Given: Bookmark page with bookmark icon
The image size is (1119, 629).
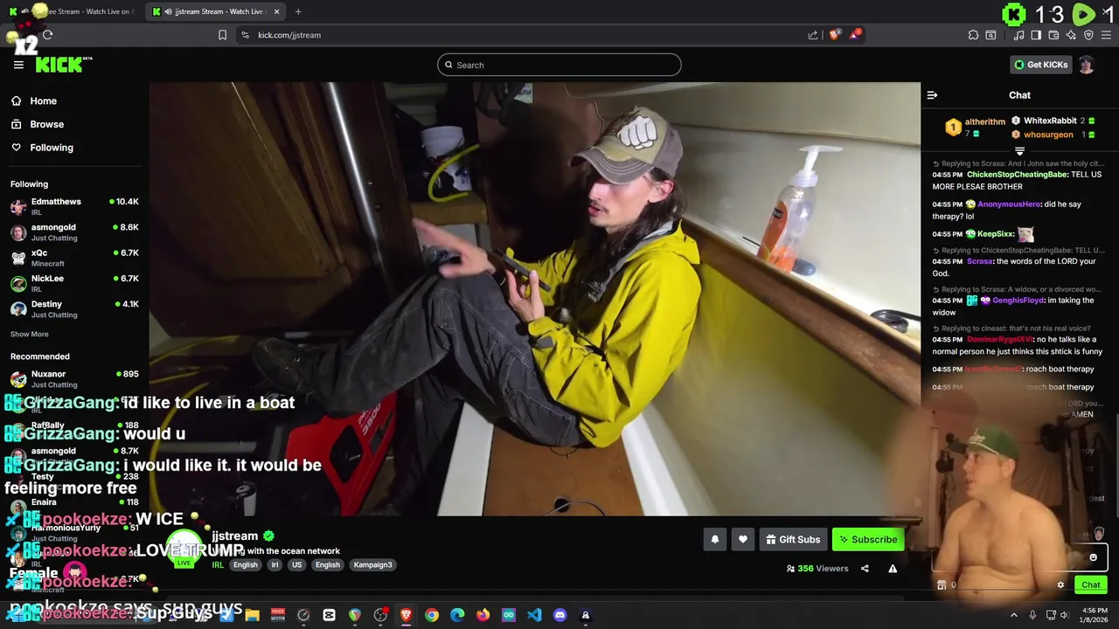Looking at the screenshot, I should coord(222,35).
